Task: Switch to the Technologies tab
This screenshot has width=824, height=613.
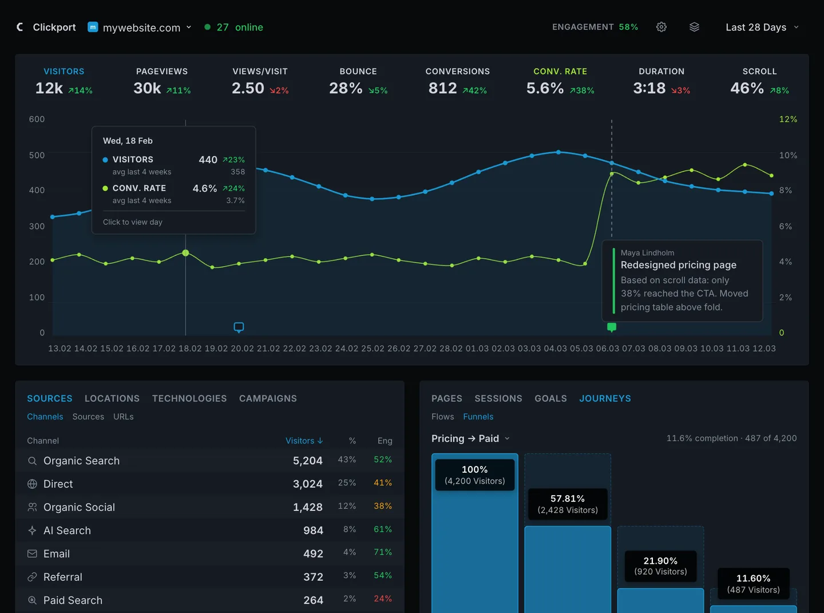Action: point(189,398)
